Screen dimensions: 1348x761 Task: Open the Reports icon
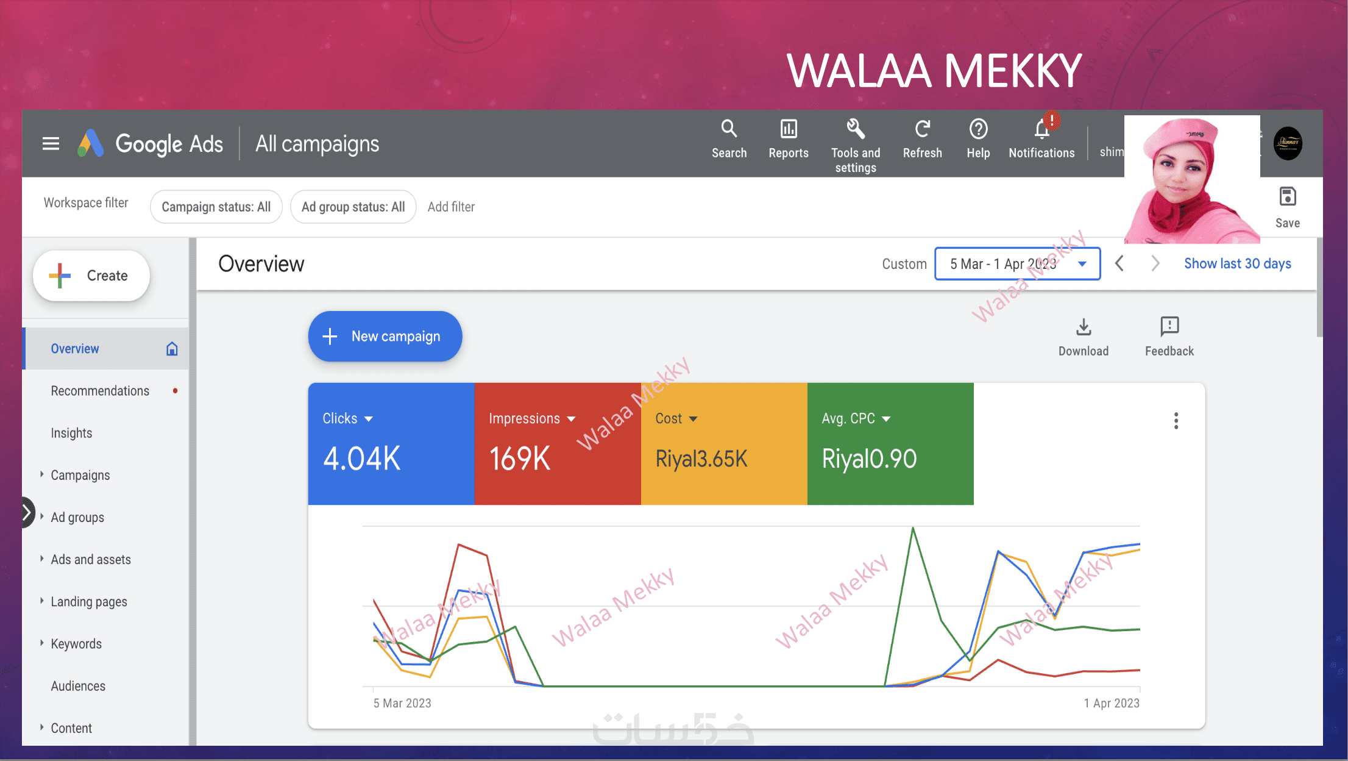(x=789, y=130)
